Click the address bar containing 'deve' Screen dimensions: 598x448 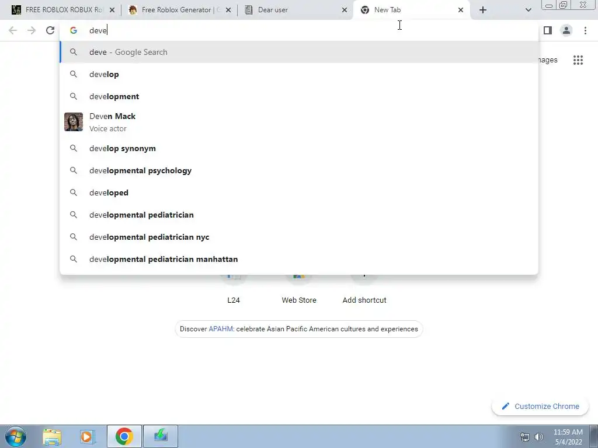[x=299, y=30]
